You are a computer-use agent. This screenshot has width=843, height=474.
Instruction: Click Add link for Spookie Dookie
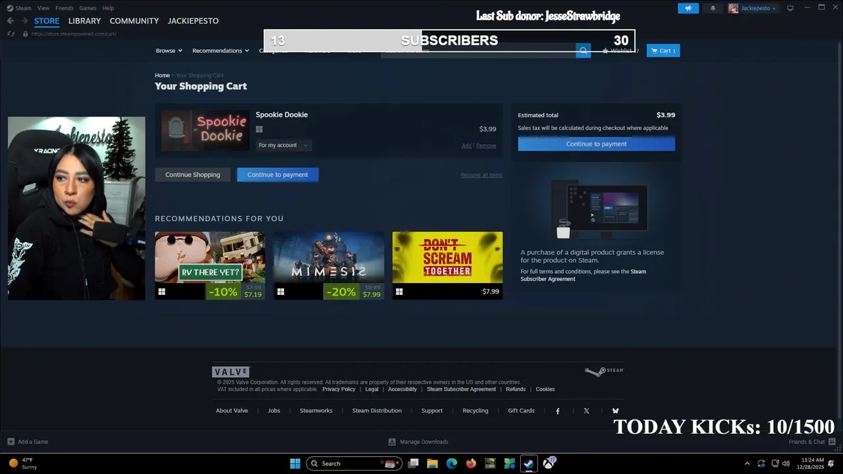[x=466, y=145]
